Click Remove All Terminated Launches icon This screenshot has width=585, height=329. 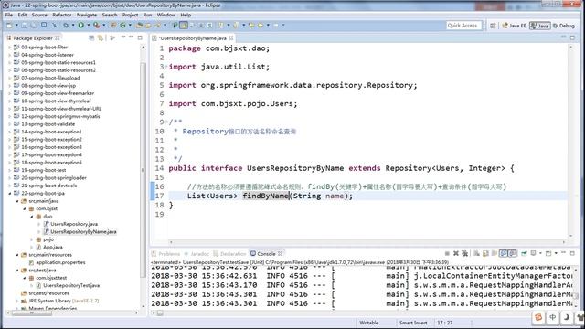point(465,254)
